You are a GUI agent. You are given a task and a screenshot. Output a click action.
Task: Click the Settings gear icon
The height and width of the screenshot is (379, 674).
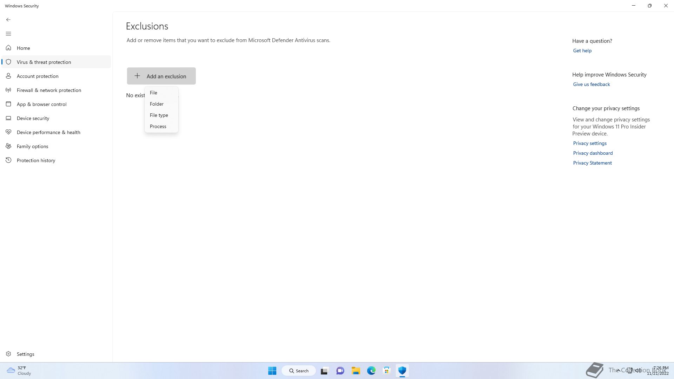[8, 354]
